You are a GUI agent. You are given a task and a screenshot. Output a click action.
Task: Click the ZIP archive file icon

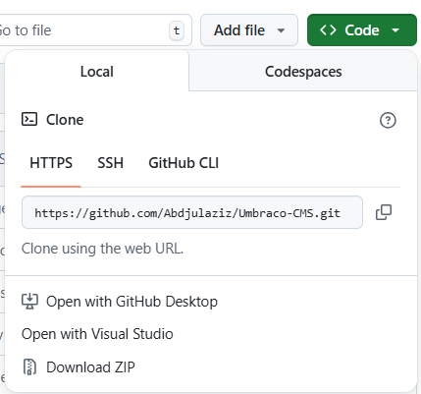tap(29, 366)
